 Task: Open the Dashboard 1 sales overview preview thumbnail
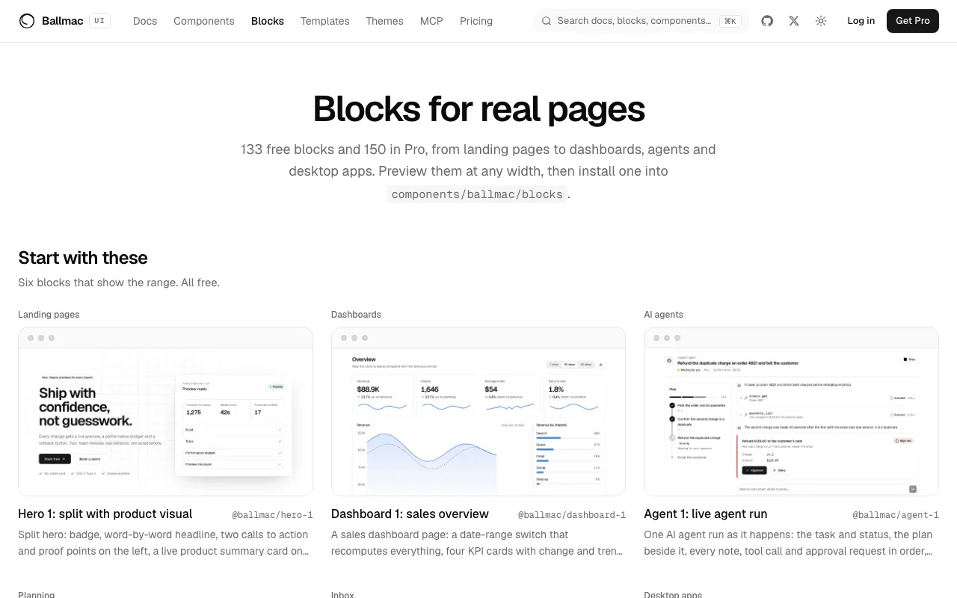[478, 411]
